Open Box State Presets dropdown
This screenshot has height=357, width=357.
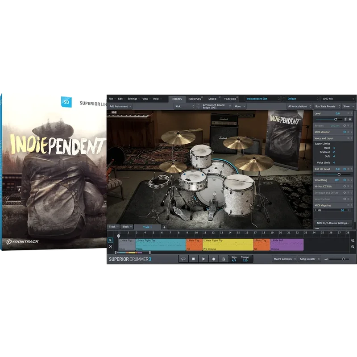click(x=328, y=106)
